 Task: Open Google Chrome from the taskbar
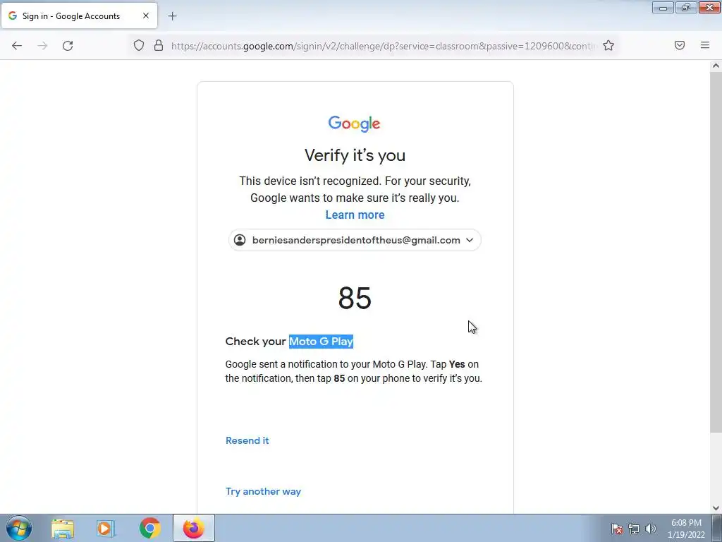[149, 529]
